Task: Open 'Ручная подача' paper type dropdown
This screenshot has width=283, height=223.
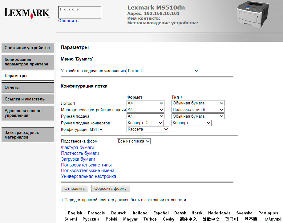Action: [198, 116]
